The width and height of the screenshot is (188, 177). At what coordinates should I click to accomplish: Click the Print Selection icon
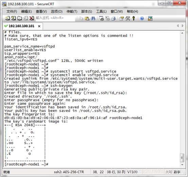(x=108, y=18)
